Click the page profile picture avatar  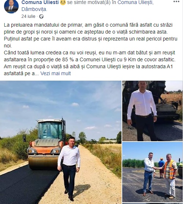click(11, 6)
